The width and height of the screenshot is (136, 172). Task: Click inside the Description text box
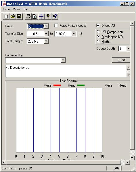(66, 71)
